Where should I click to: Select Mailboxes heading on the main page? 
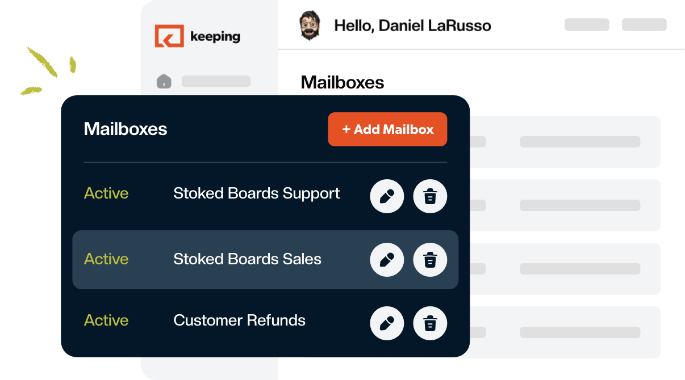click(342, 82)
